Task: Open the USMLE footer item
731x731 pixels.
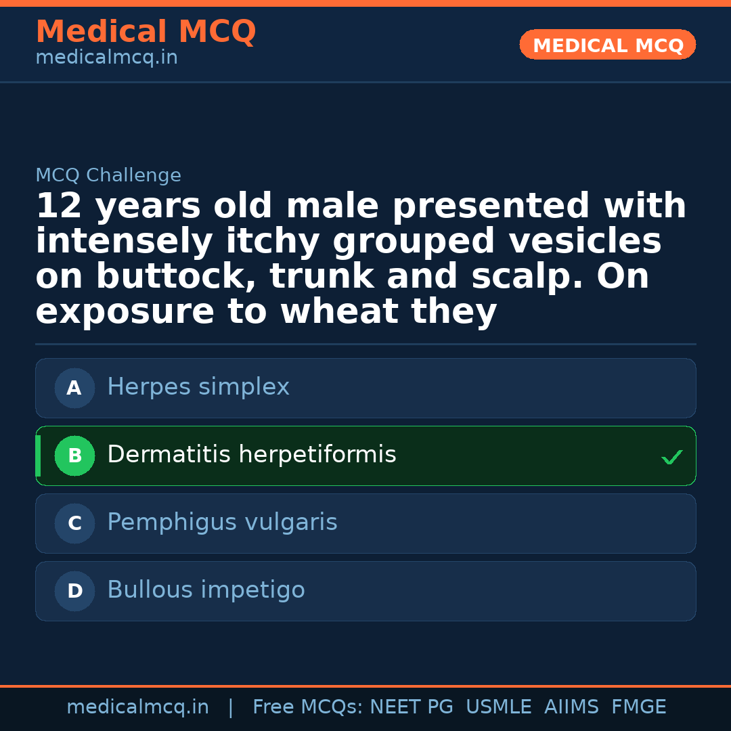Action: 498,708
